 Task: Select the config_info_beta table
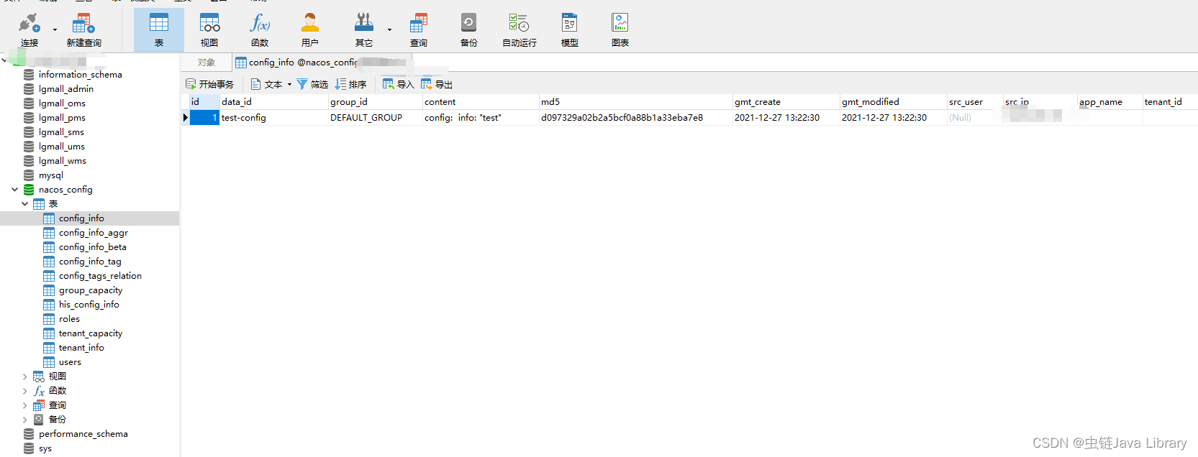tap(92, 247)
